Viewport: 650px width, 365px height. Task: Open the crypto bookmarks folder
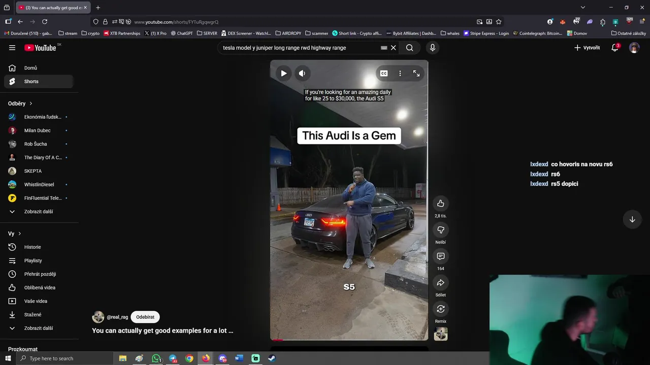click(x=90, y=33)
